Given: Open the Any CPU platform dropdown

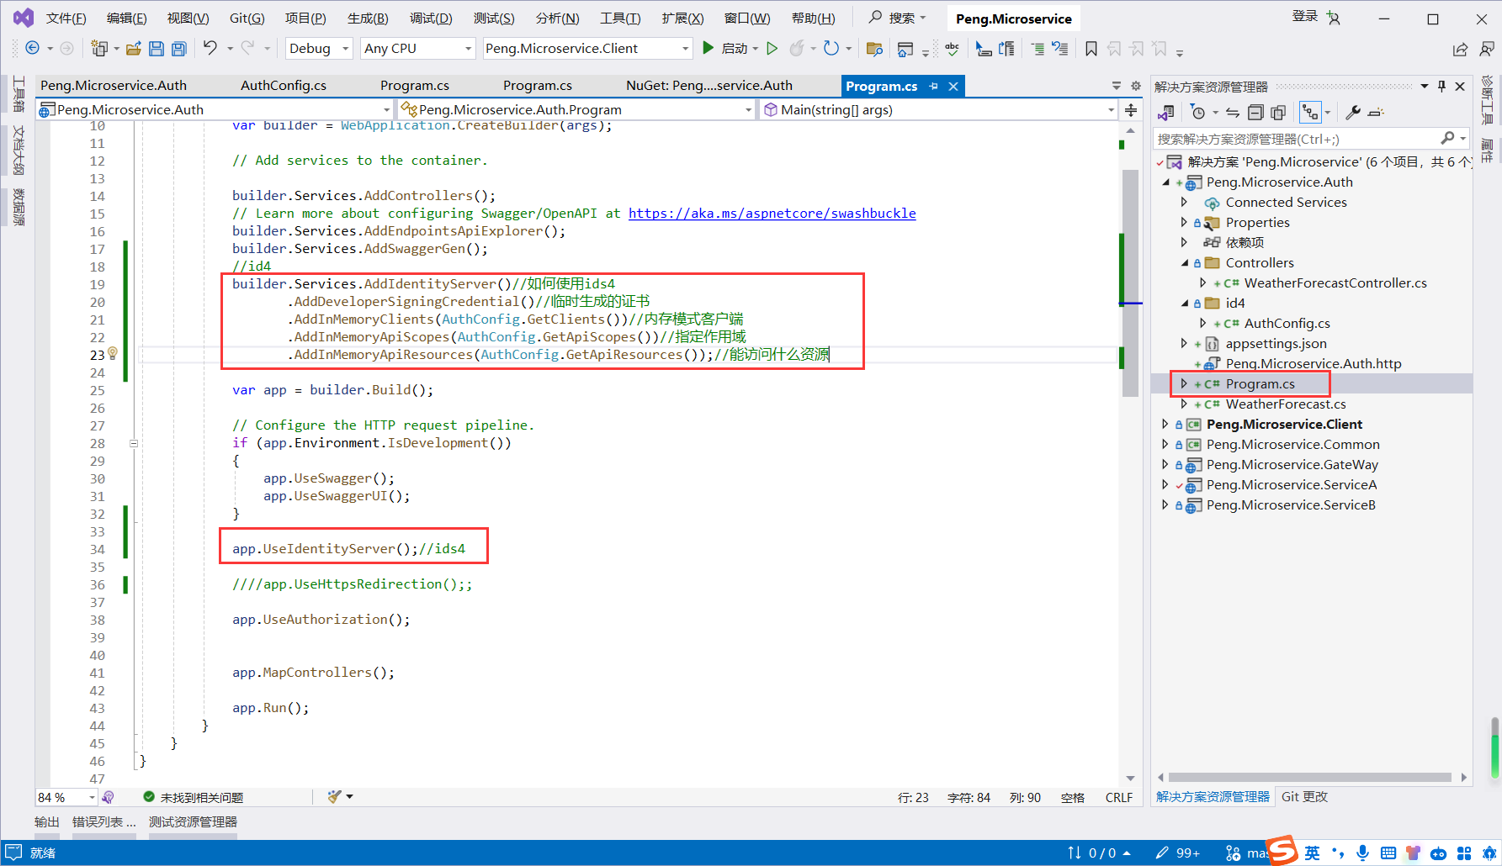Looking at the screenshot, I should tap(418, 49).
